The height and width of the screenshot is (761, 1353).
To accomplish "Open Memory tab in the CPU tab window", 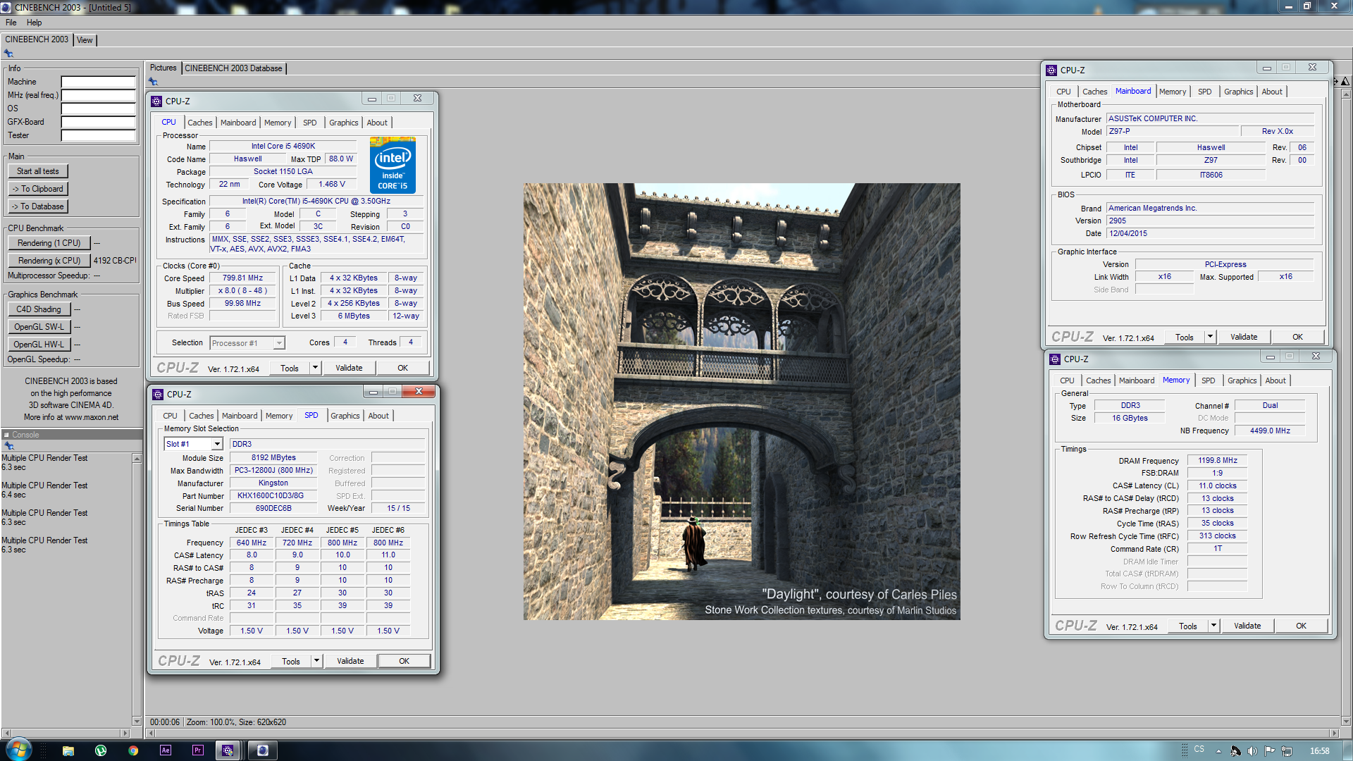I will click(278, 123).
